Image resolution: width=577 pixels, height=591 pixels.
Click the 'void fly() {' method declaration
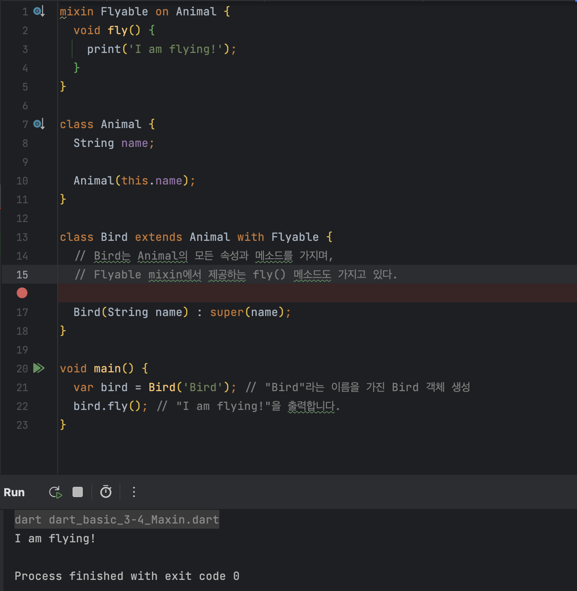click(114, 30)
